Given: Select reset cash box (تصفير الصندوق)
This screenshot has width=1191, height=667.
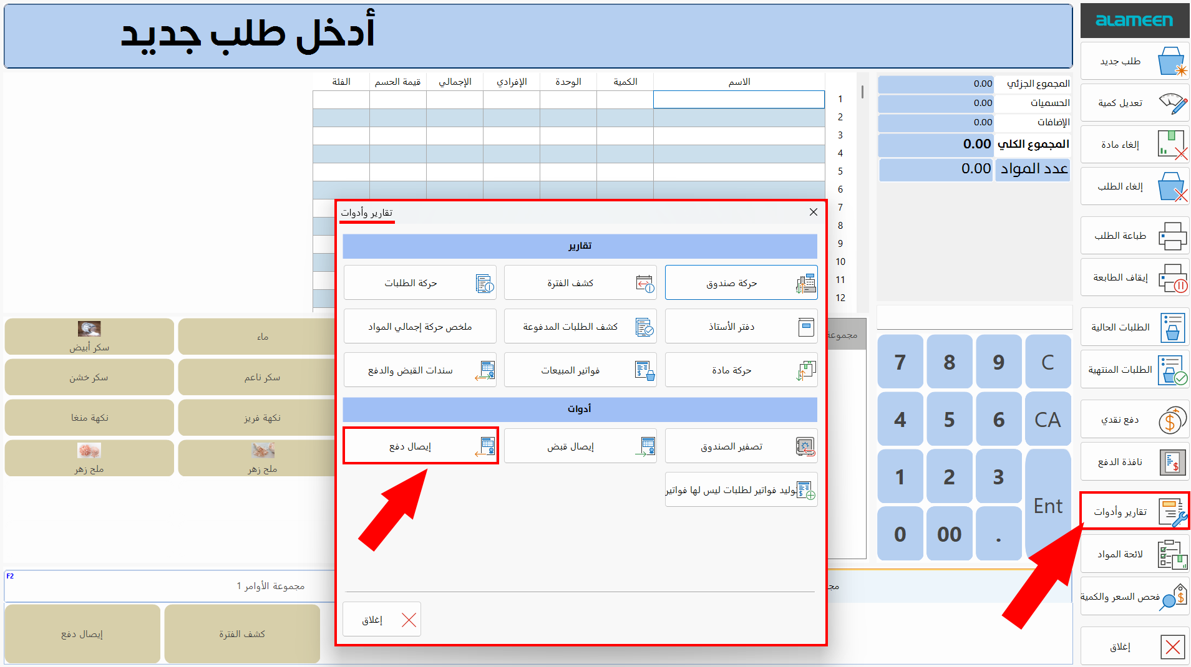Looking at the screenshot, I should pyautogui.click(x=741, y=445).
